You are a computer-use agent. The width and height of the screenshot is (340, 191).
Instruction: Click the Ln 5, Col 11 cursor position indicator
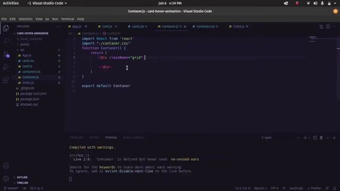point(243,188)
